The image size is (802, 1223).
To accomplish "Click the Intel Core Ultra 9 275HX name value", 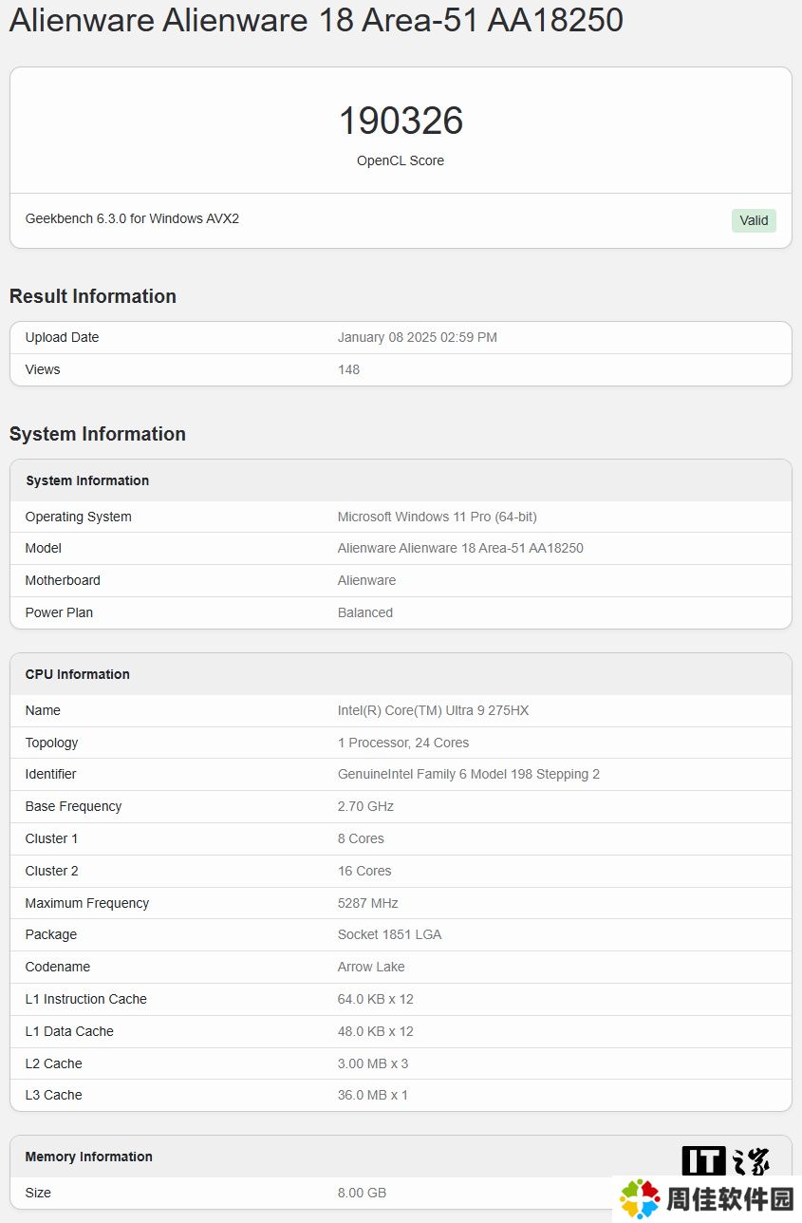I will pos(433,710).
